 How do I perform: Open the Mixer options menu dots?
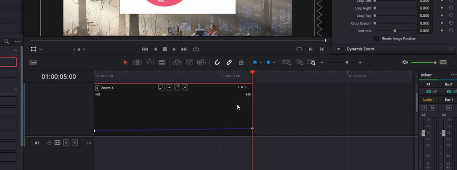(453, 75)
